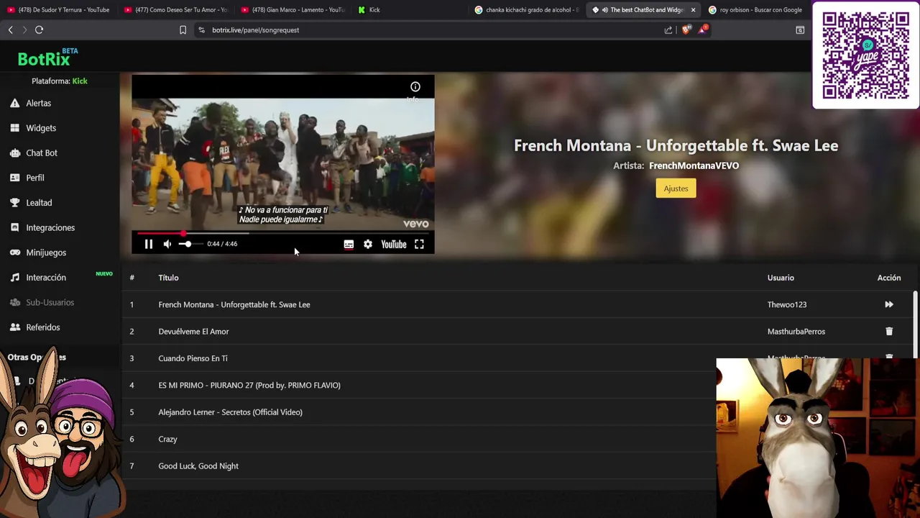Open the Brave Rewards icon
This screenshot has height=518, width=920.
pos(703,29)
